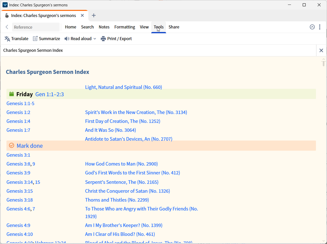Image resolution: width=327 pixels, height=244 pixels.
Task: Open the Share menu tab
Action: (x=174, y=27)
